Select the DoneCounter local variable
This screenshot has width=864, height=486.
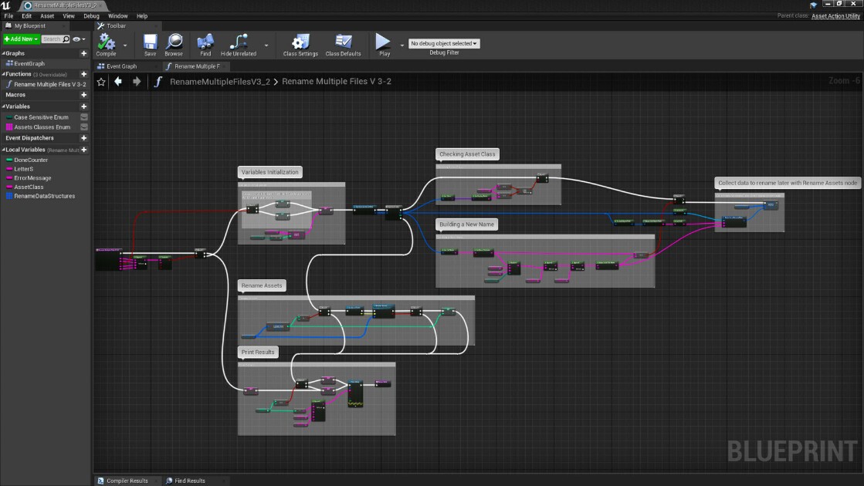[31, 160]
